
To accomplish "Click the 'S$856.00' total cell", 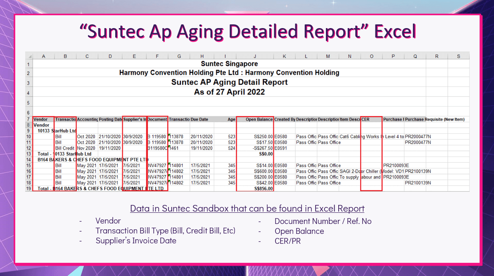I will 264,189.
